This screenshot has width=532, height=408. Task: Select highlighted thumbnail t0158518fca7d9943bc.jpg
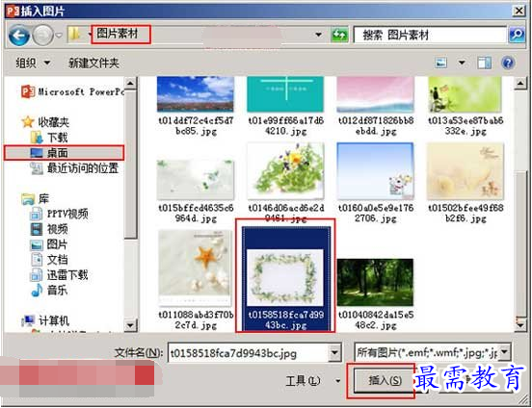pos(285,278)
